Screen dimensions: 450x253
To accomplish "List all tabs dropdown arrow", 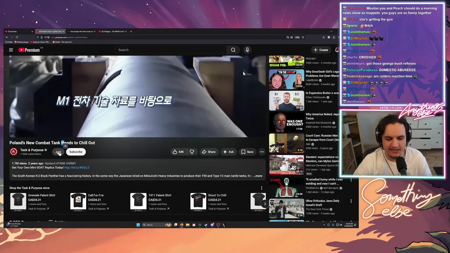I will point(331,32).
